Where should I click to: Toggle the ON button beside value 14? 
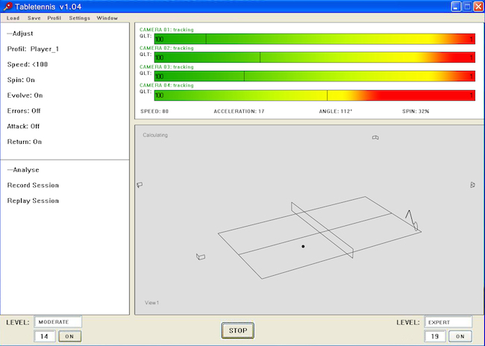click(69, 336)
